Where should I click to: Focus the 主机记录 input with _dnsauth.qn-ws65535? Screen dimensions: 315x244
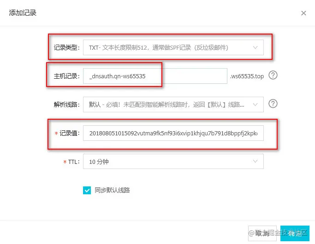point(155,76)
